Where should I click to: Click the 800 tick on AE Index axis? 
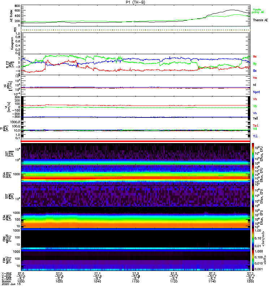[x=17, y=6]
